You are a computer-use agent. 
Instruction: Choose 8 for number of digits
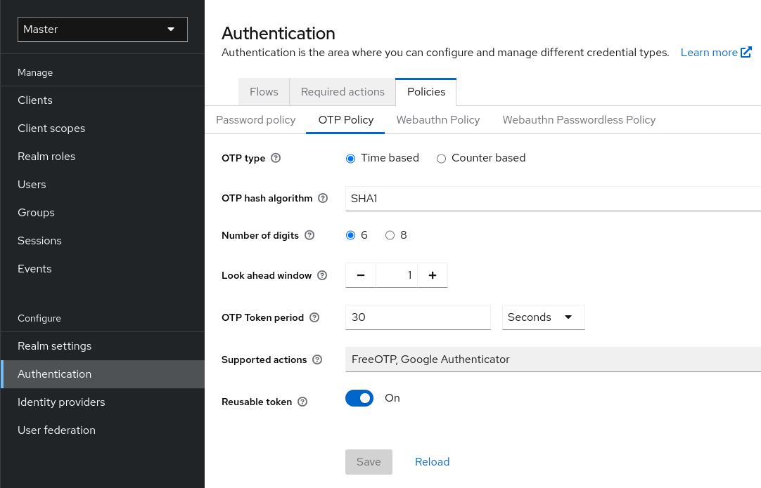[390, 236]
